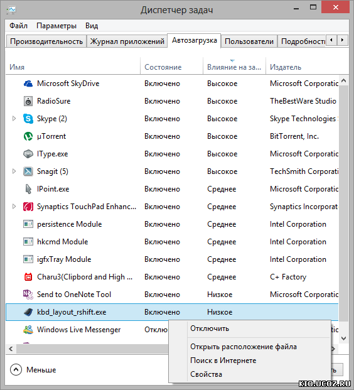This screenshot has height=390, width=354.
Task: Select the Автозагрузка tab
Action: pyautogui.click(x=195, y=41)
